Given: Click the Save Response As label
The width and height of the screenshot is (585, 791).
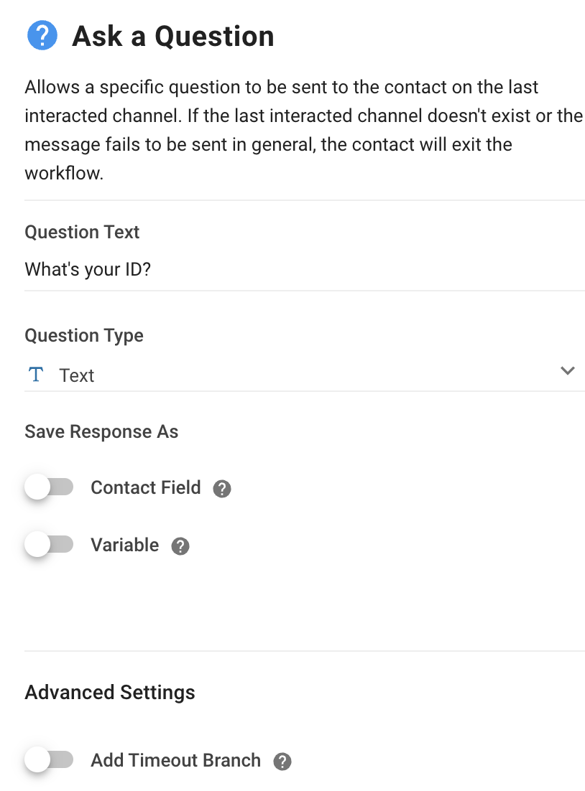Looking at the screenshot, I should [x=101, y=432].
